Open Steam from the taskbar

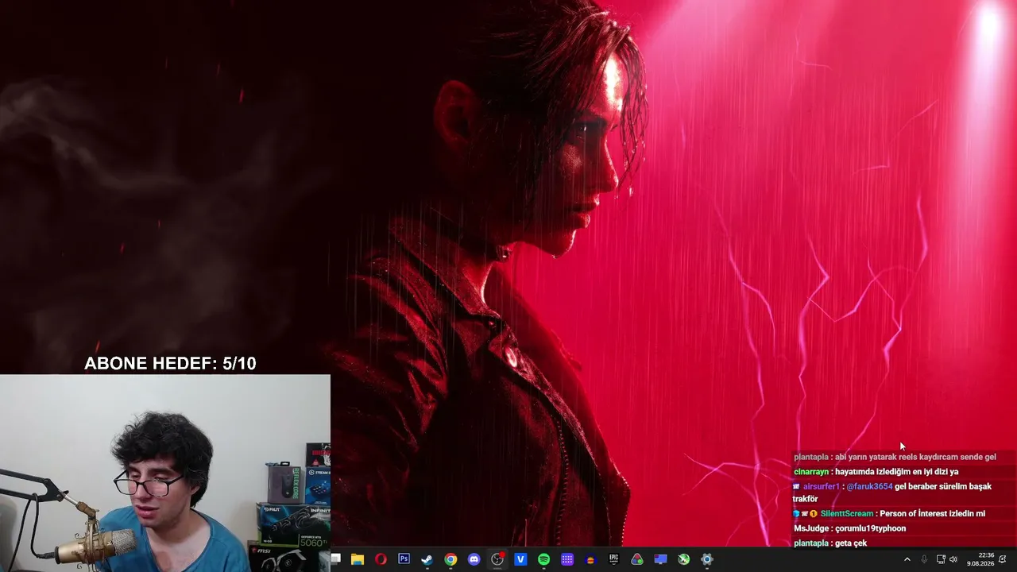427,559
